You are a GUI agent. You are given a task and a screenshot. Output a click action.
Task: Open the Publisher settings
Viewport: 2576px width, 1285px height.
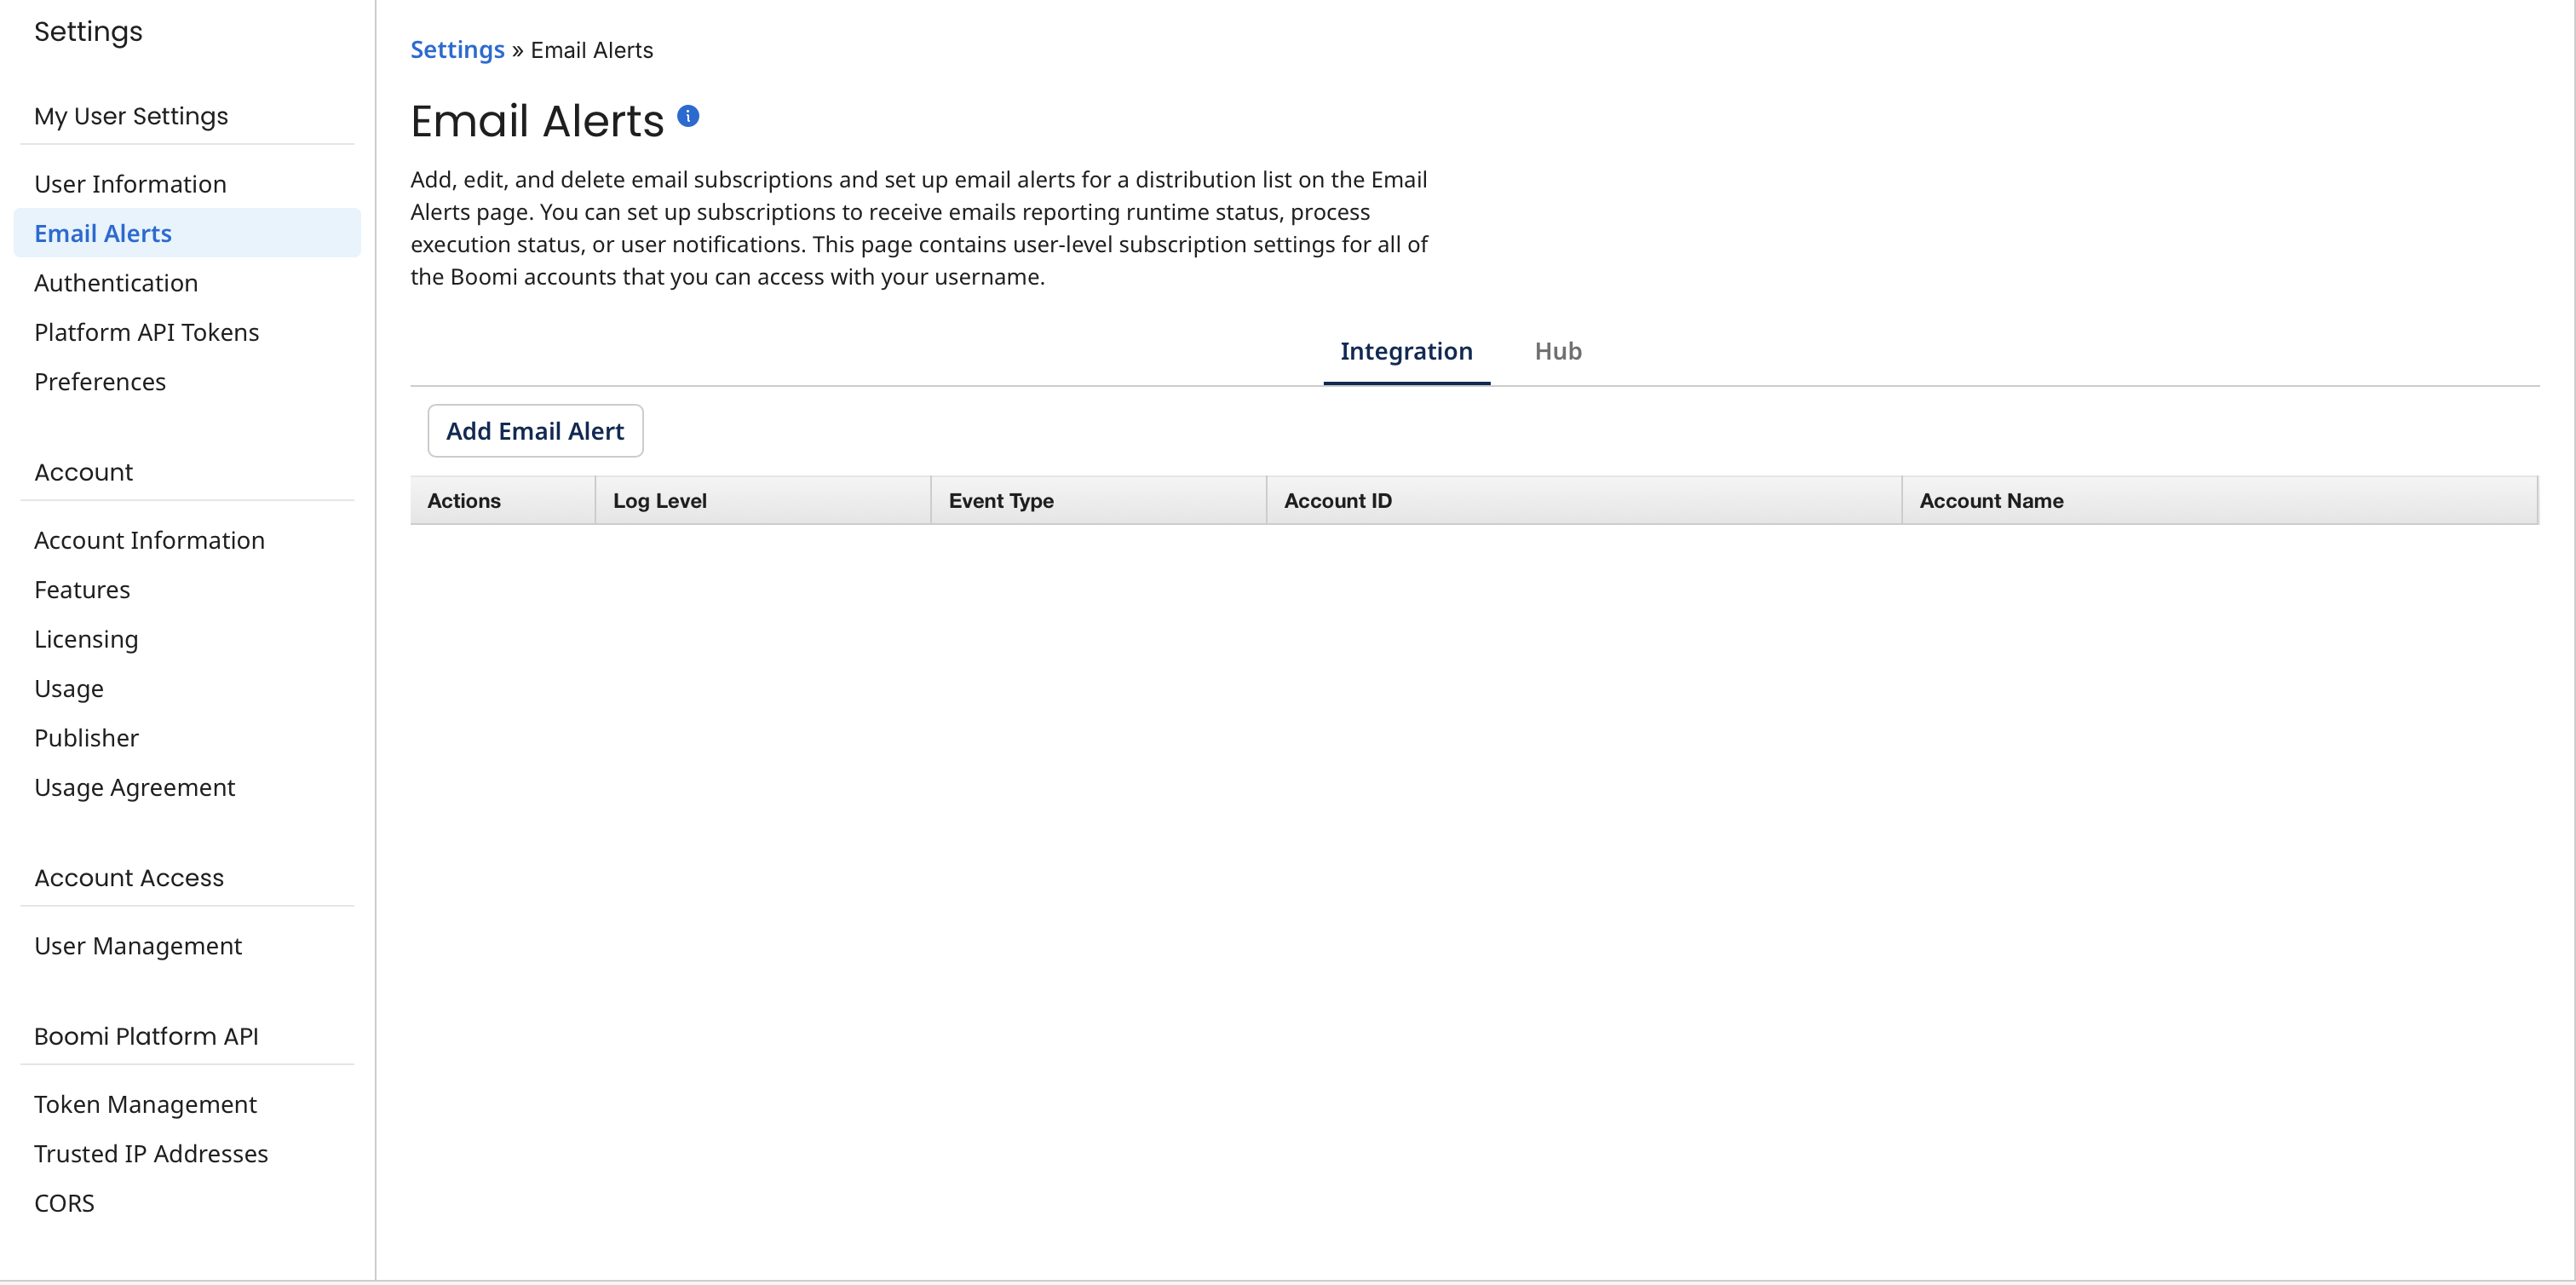(x=86, y=737)
